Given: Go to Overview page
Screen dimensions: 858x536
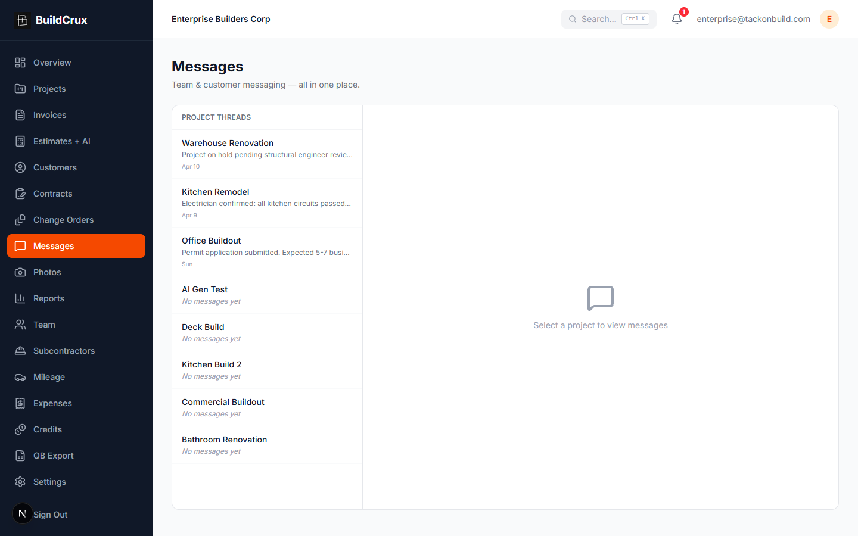Looking at the screenshot, I should [x=76, y=63].
